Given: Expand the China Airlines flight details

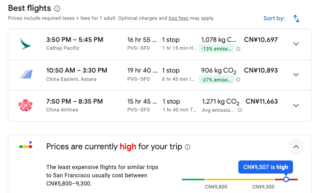Looking at the screenshot, I should point(296,105).
